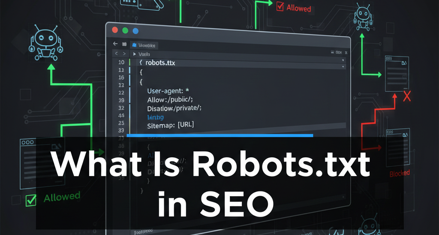
Task: Click line number 10 in the gutter
Action: 121,62
